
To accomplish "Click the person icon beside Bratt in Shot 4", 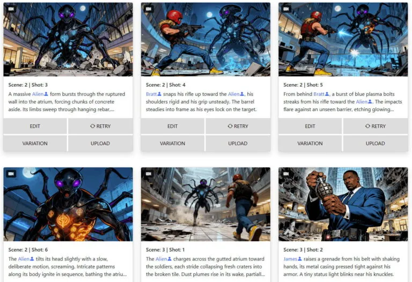I will [159, 94].
